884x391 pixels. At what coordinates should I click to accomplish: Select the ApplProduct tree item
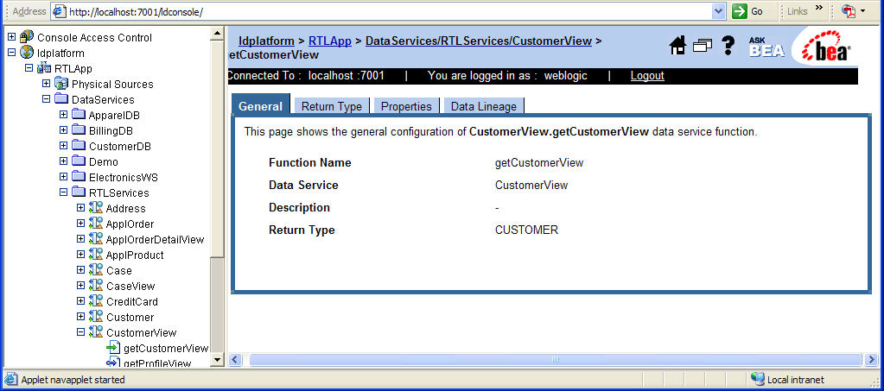tap(135, 255)
